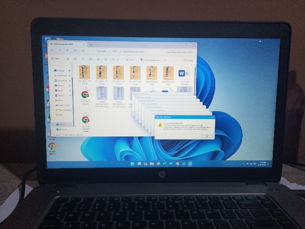Click the Search New November 2025 field

click(178, 52)
